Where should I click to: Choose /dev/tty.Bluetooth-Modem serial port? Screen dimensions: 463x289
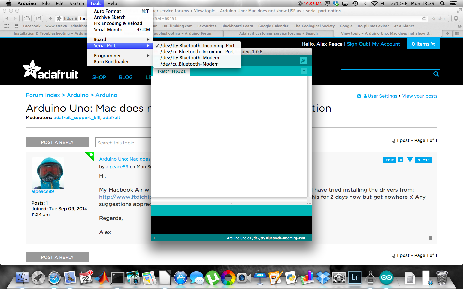(197, 58)
